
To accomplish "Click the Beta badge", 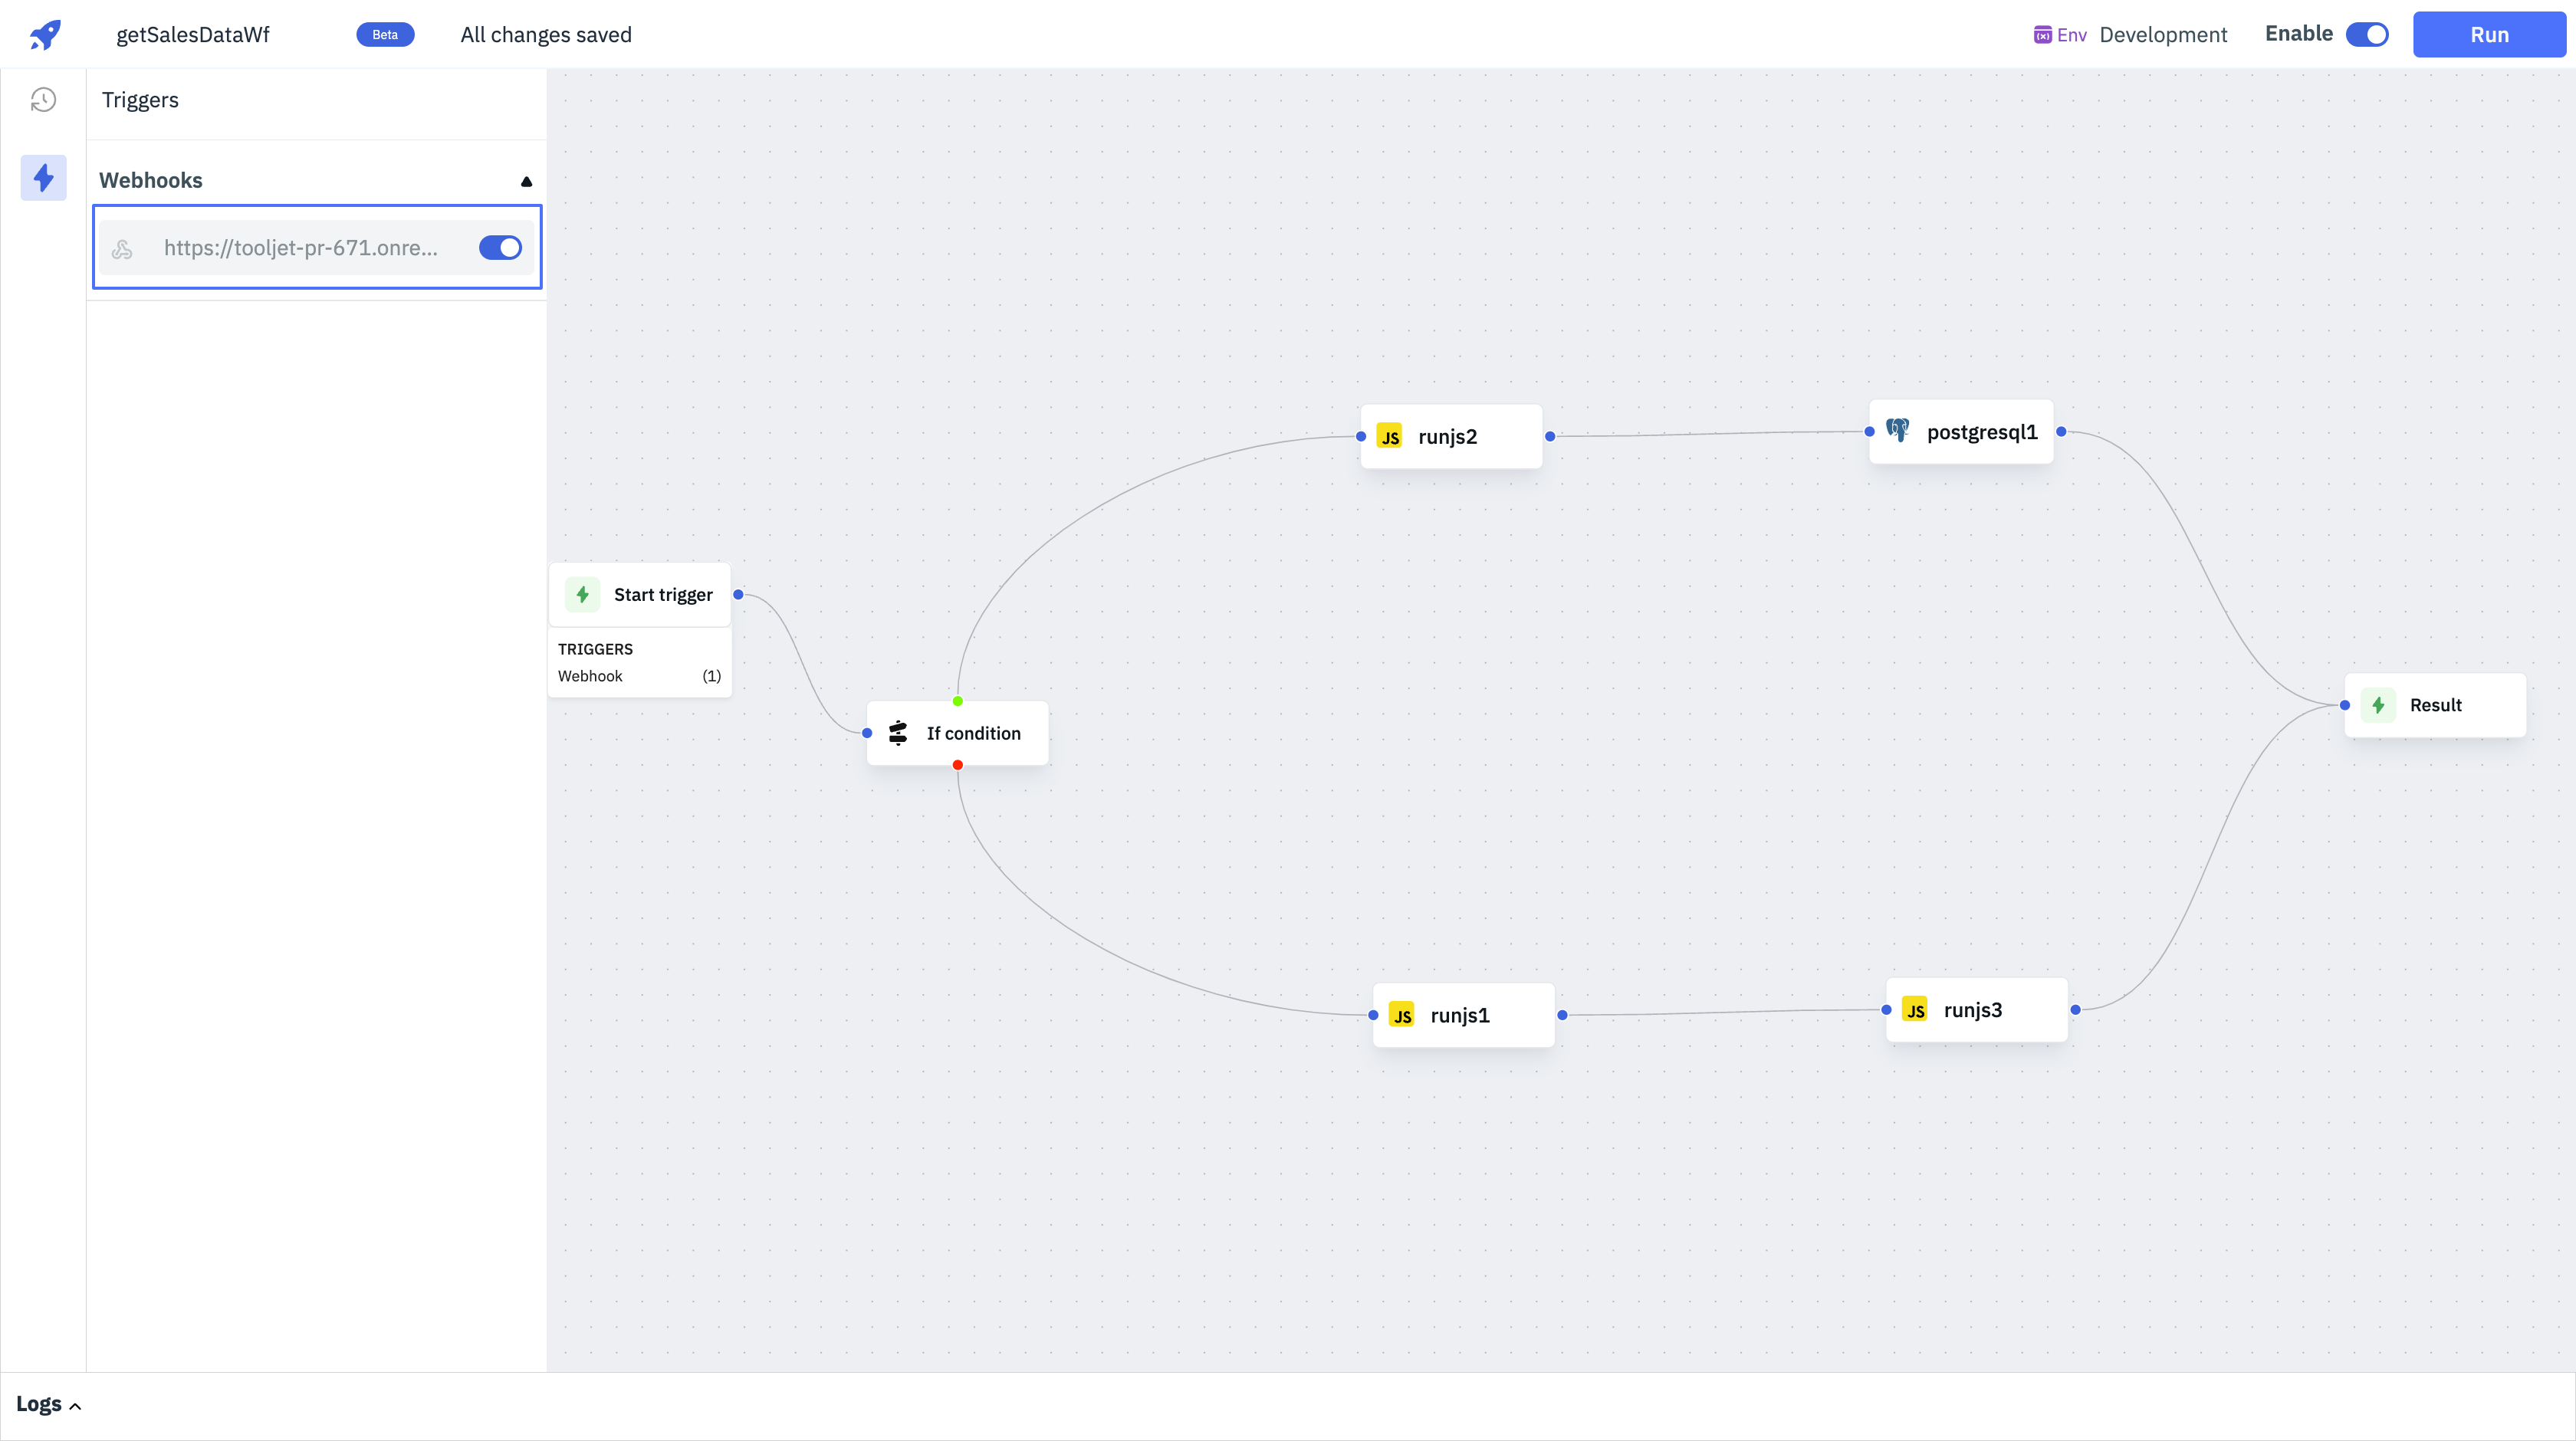I will (385, 35).
